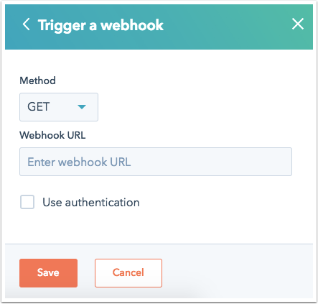Image resolution: width=318 pixels, height=304 pixels.
Task: Return to previous step via left arrow
Action: [27, 24]
